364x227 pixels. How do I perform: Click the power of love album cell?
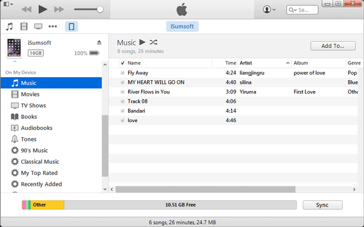tap(309, 73)
